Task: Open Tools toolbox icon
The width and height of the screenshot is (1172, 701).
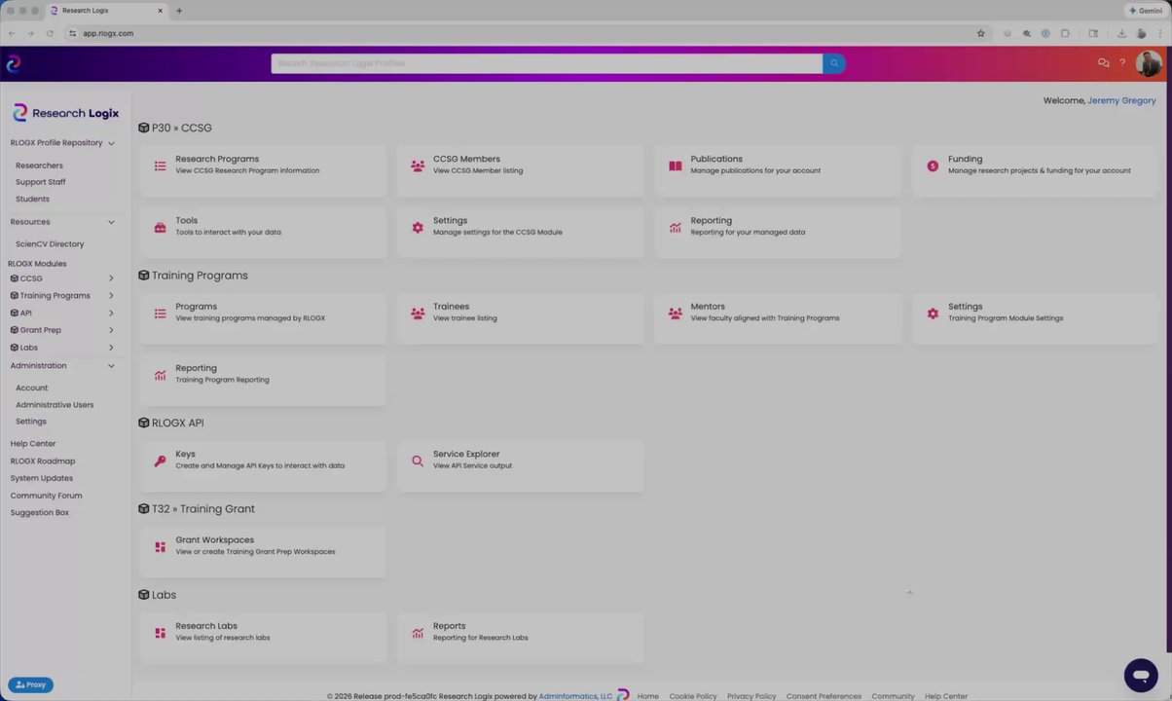Action: pyautogui.click(x=160, y=228)
